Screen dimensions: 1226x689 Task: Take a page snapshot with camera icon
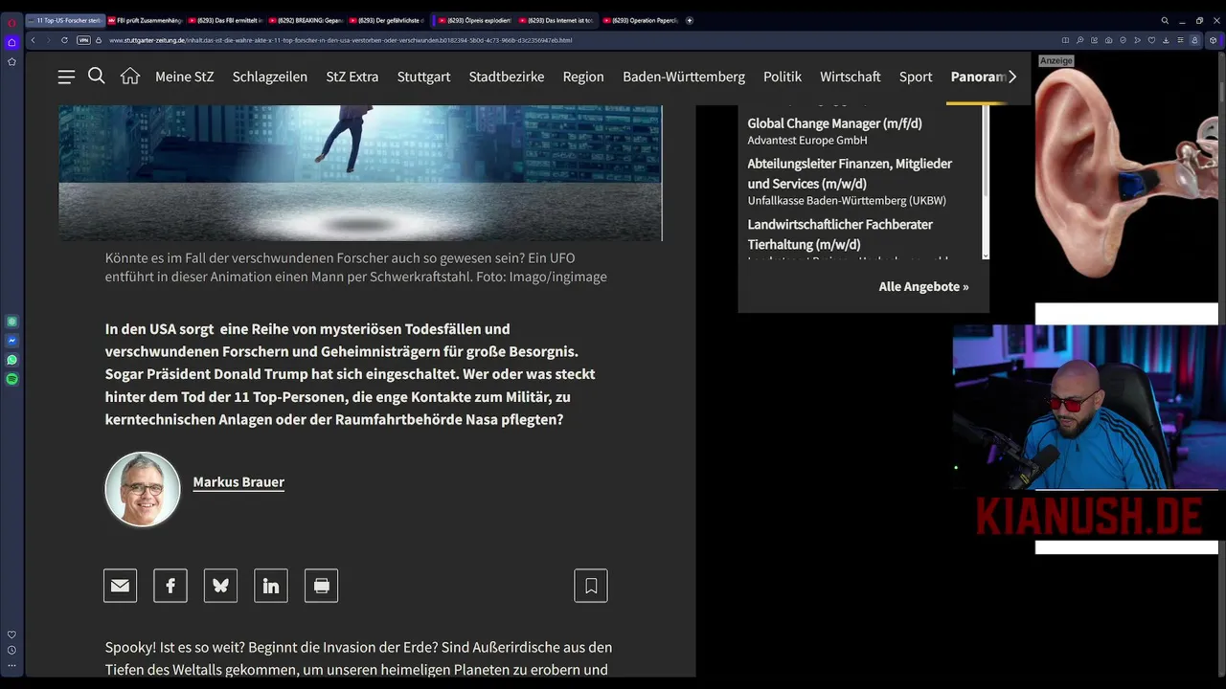click(x=1108, y=40)
